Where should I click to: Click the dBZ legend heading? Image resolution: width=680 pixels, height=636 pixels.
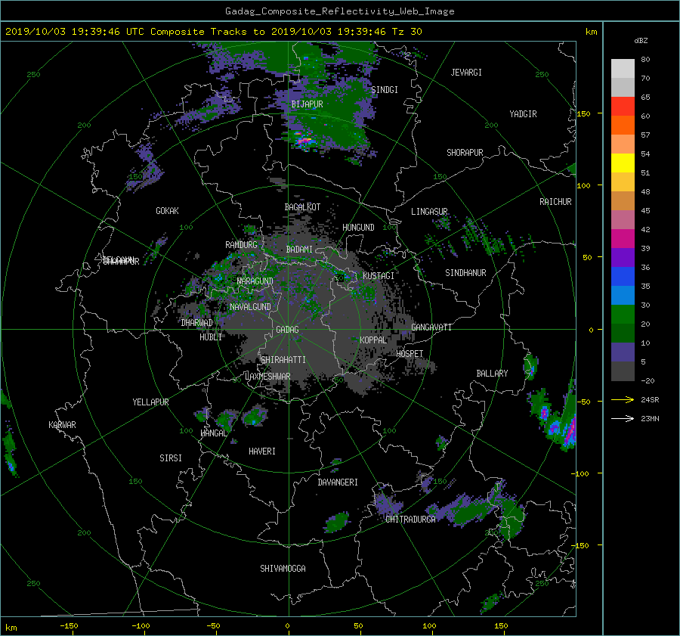[641, 41]
